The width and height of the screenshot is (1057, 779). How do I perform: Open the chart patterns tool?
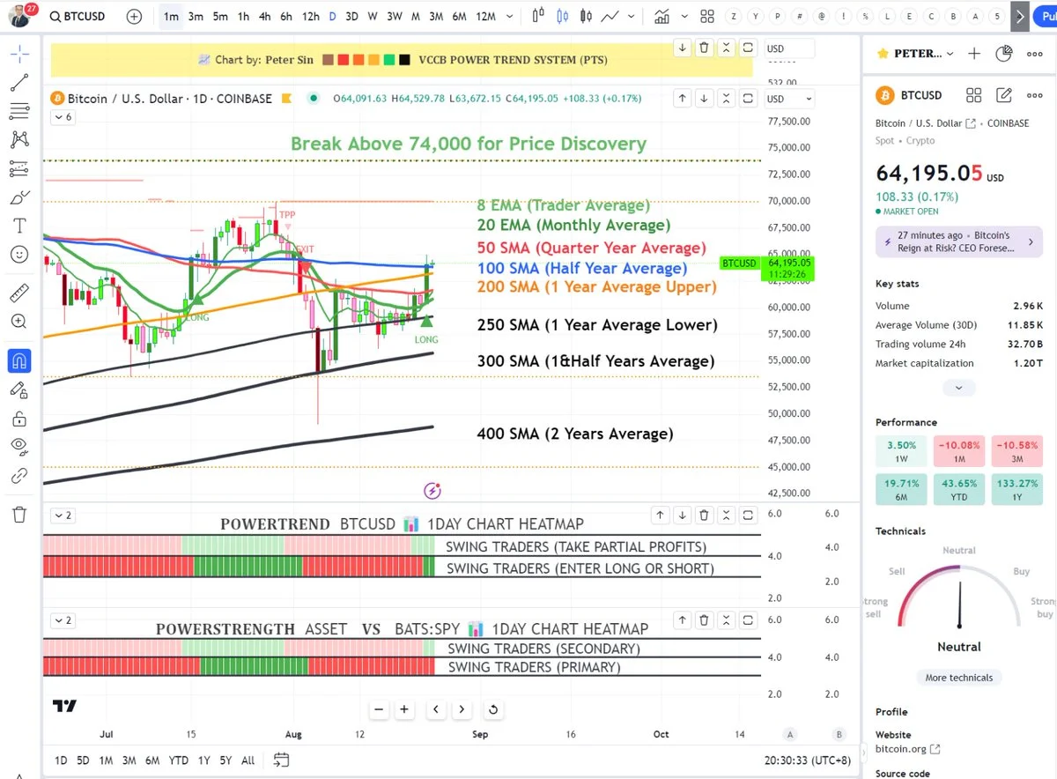click(19, 139)
